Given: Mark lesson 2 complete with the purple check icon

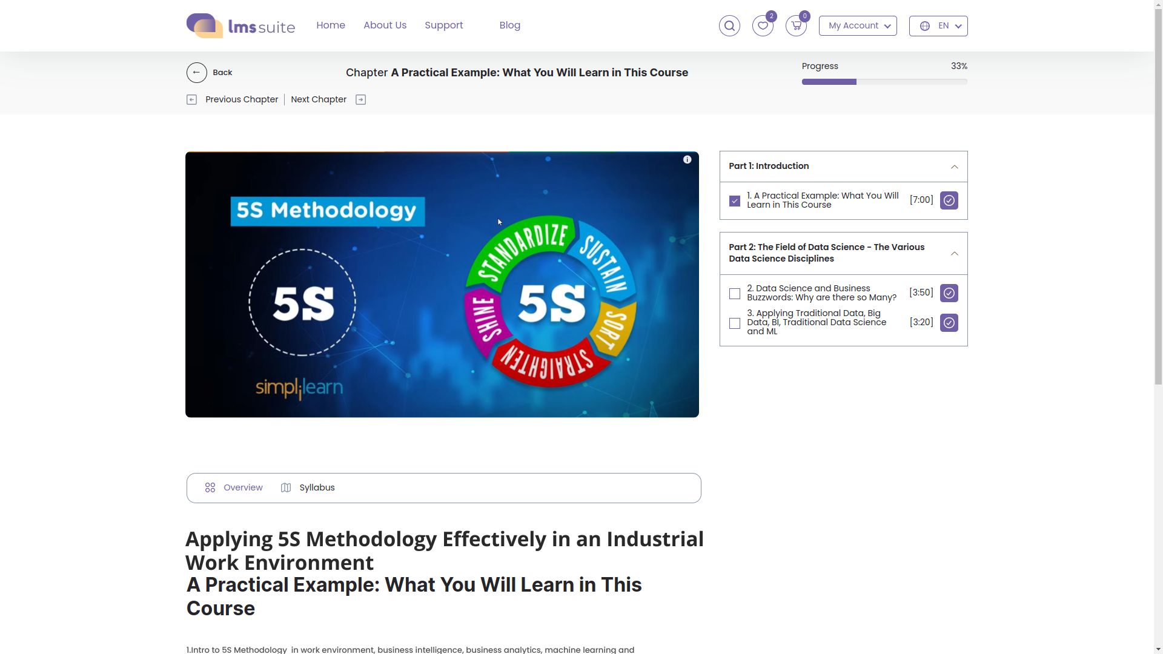Looking at the screenshot, I should point(949,293).
